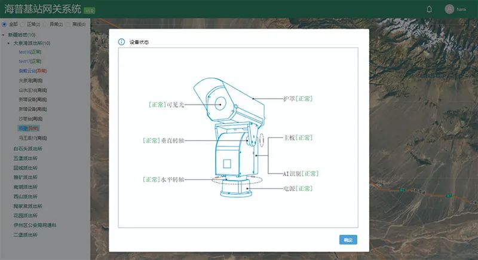
Task: Click the highlighted abnormal device row
Action: [28, 129]
